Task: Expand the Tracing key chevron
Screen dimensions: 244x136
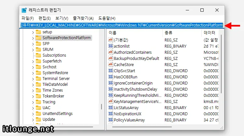Action: pos(33,102)
